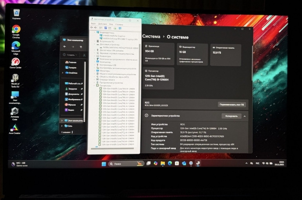The width and height of the screenshot is (302, 200).
Task: Open the Действие menu in Device Manager
Action: (x=101, y=24)
